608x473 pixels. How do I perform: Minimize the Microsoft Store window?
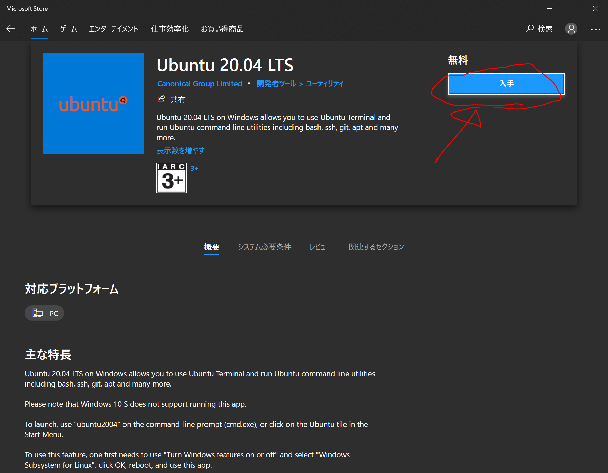(549, 9)
